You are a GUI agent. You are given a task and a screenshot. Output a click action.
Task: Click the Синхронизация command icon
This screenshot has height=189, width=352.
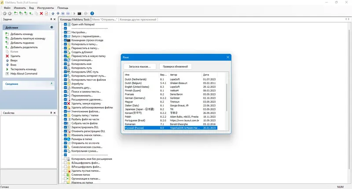(69, 60)
